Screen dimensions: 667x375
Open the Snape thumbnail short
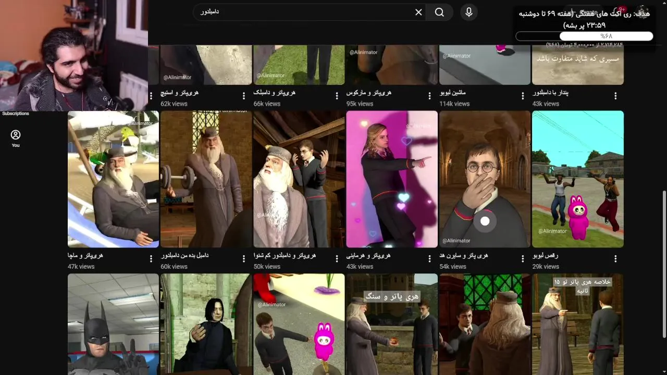tap(206, 324)
